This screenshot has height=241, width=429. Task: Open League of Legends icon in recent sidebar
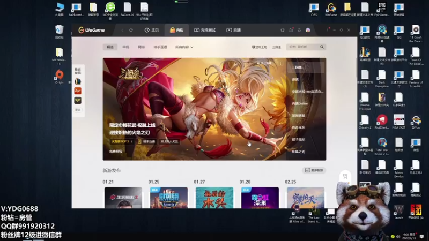(x=78, y=81)
